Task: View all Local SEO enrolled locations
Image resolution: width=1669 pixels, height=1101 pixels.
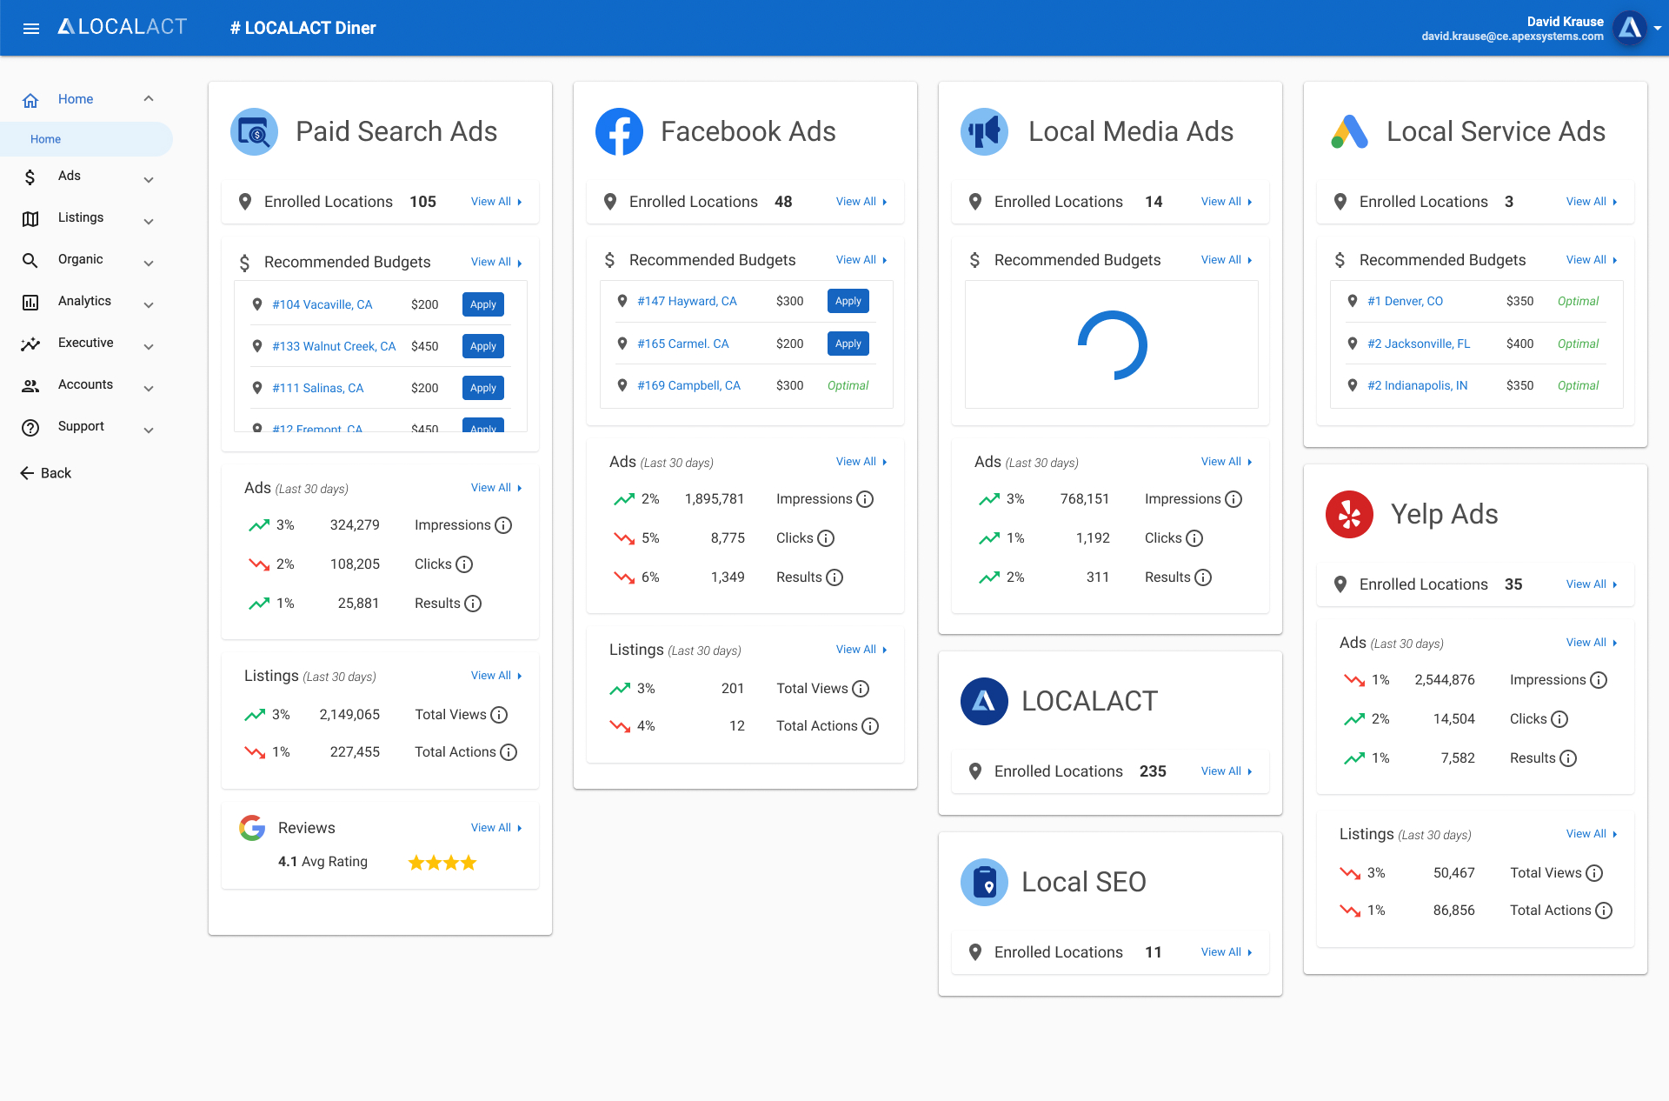Action: click(1227, 952)
